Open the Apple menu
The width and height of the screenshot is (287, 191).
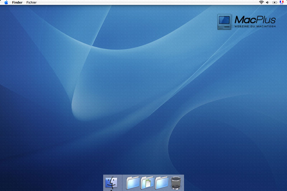pos(6,3)
